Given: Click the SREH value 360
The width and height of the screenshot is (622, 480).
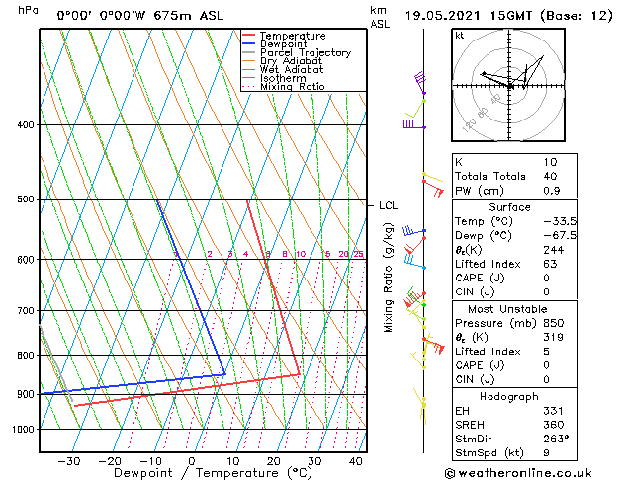Looking at the screenshot, I should pos(556,424).
